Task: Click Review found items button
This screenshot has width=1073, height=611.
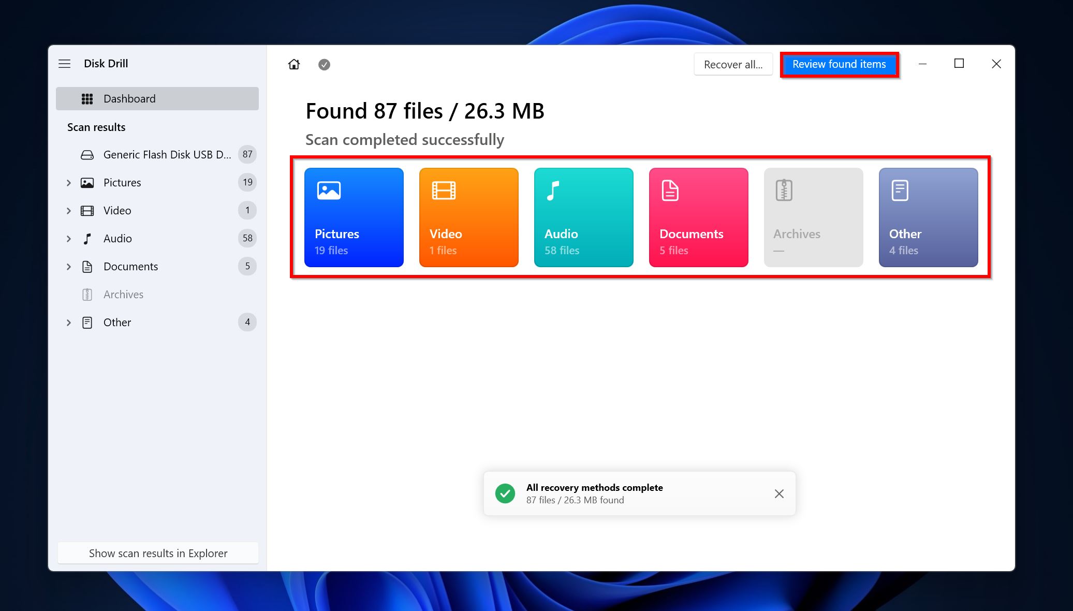Action: click(x=839, y=63)
